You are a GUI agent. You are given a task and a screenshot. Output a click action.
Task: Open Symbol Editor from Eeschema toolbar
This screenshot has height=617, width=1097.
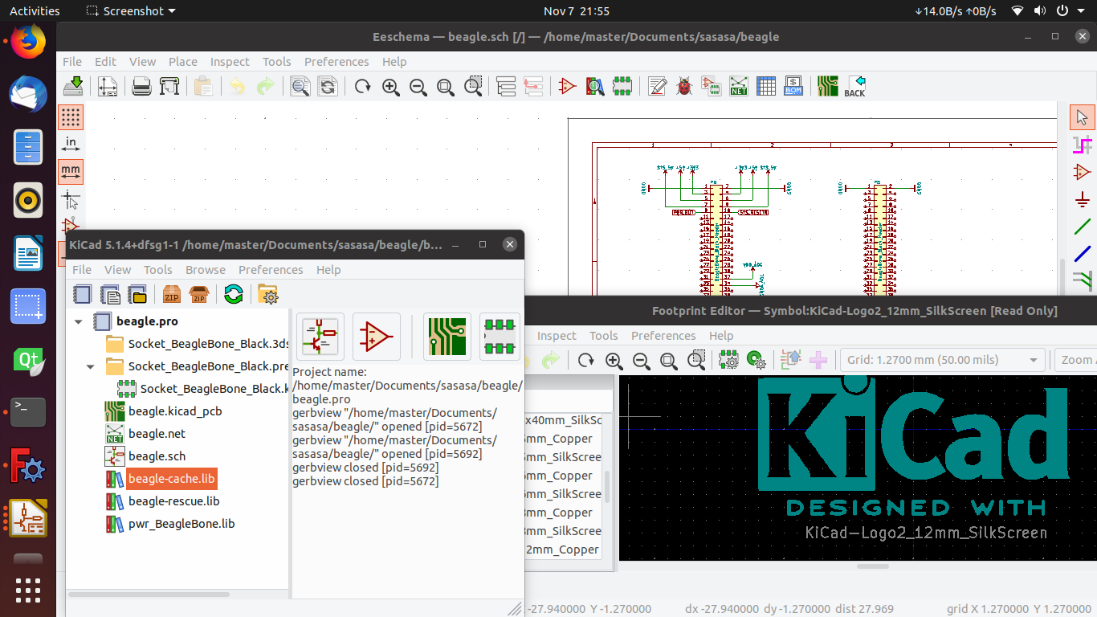pos(568,86)
